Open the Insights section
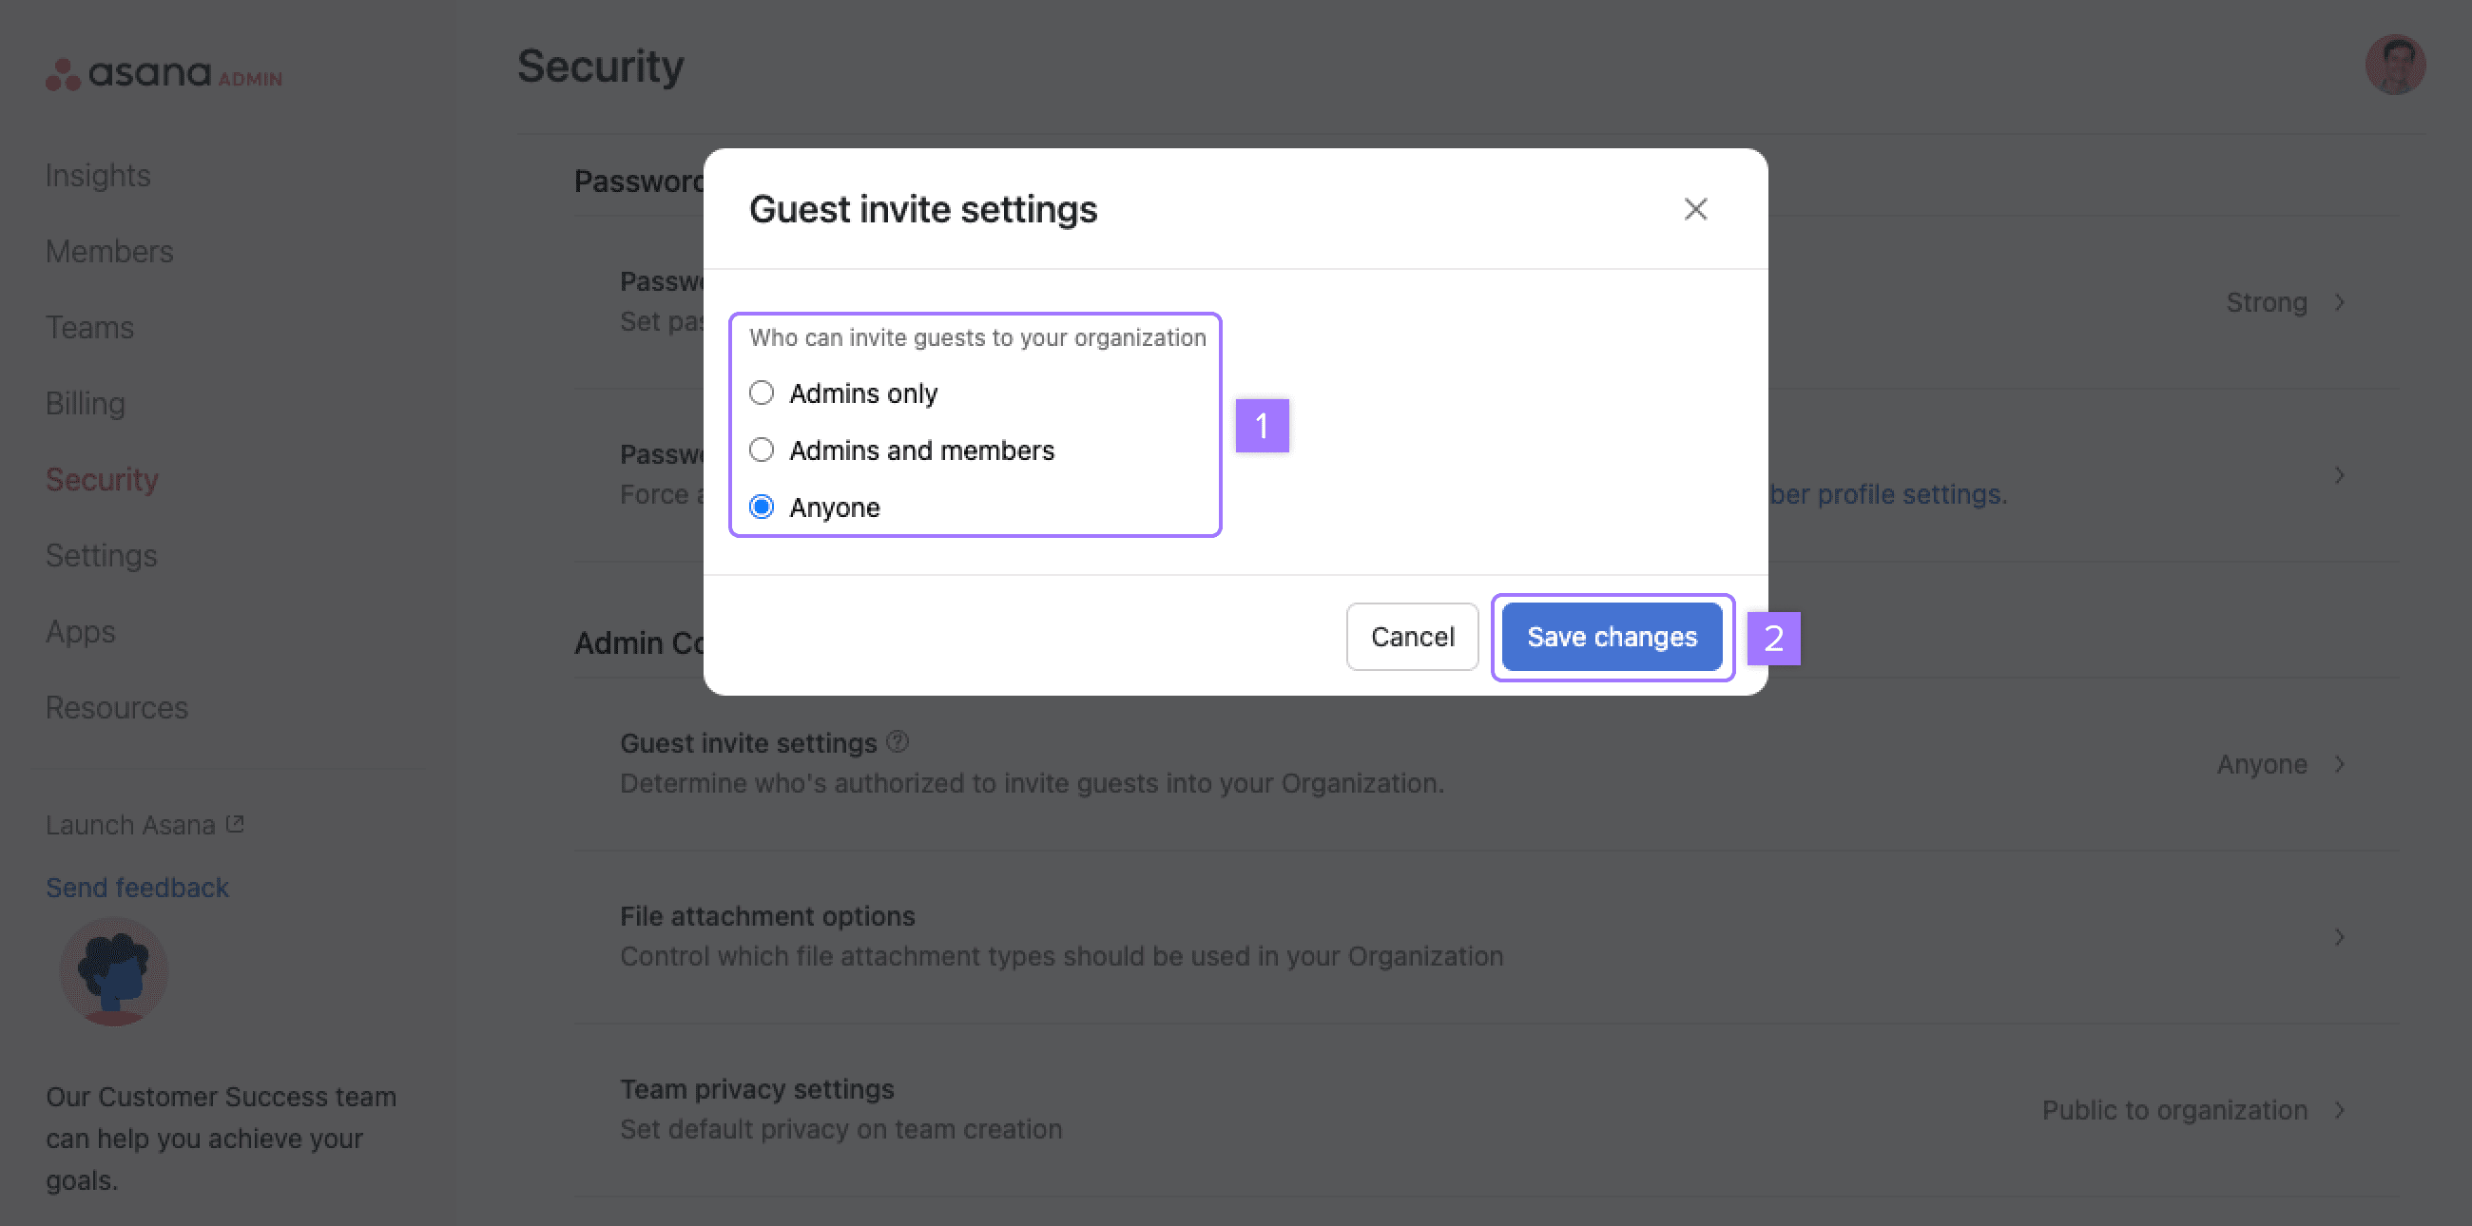The width and height of the screenshot is (2472, 1226). (98, 173)
